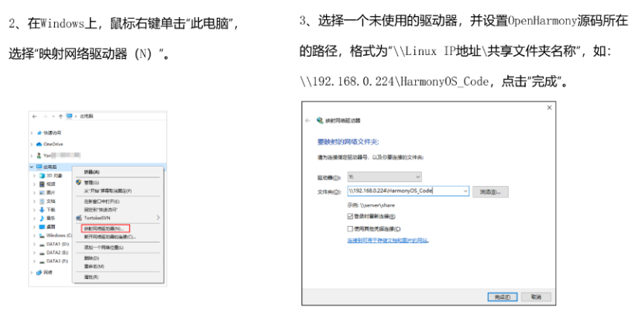Viewport: 635px width, 316px height.
Task: Click the OneDrive cloud icon in the sidebar
Action: coord(38,144)
